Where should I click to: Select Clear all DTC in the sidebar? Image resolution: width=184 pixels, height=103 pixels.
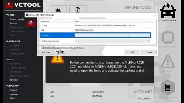click(x=15, y=49)
